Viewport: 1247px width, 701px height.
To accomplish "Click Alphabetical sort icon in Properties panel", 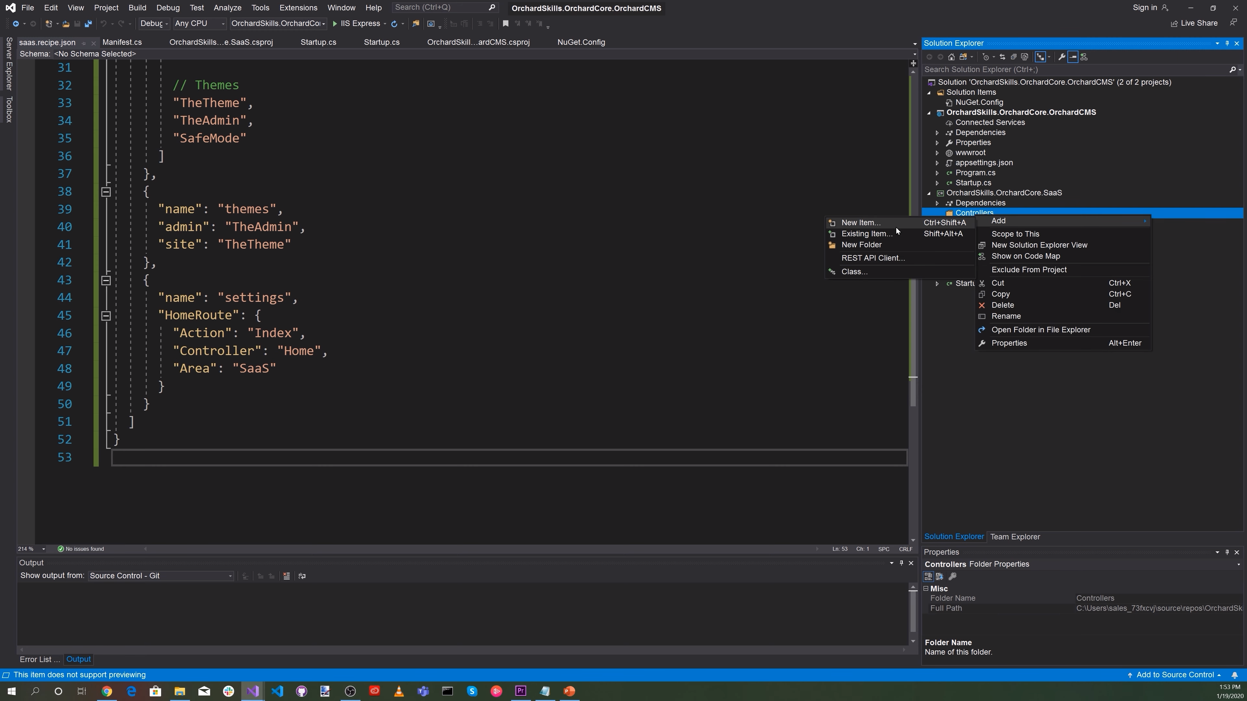I will tap(939, 576).
